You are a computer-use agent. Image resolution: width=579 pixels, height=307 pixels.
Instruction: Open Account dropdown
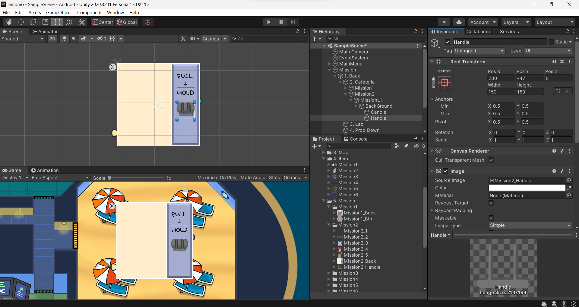click(x=483, y=22)
